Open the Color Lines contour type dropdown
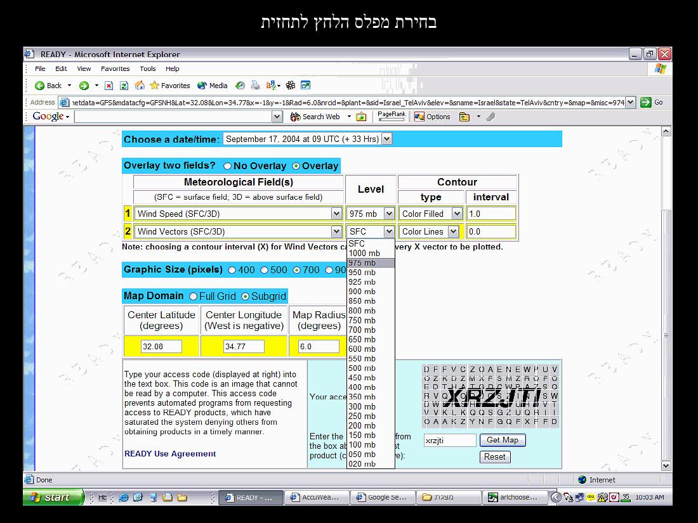The width and height of the screenshot is (698, 523). pos(453,231)
